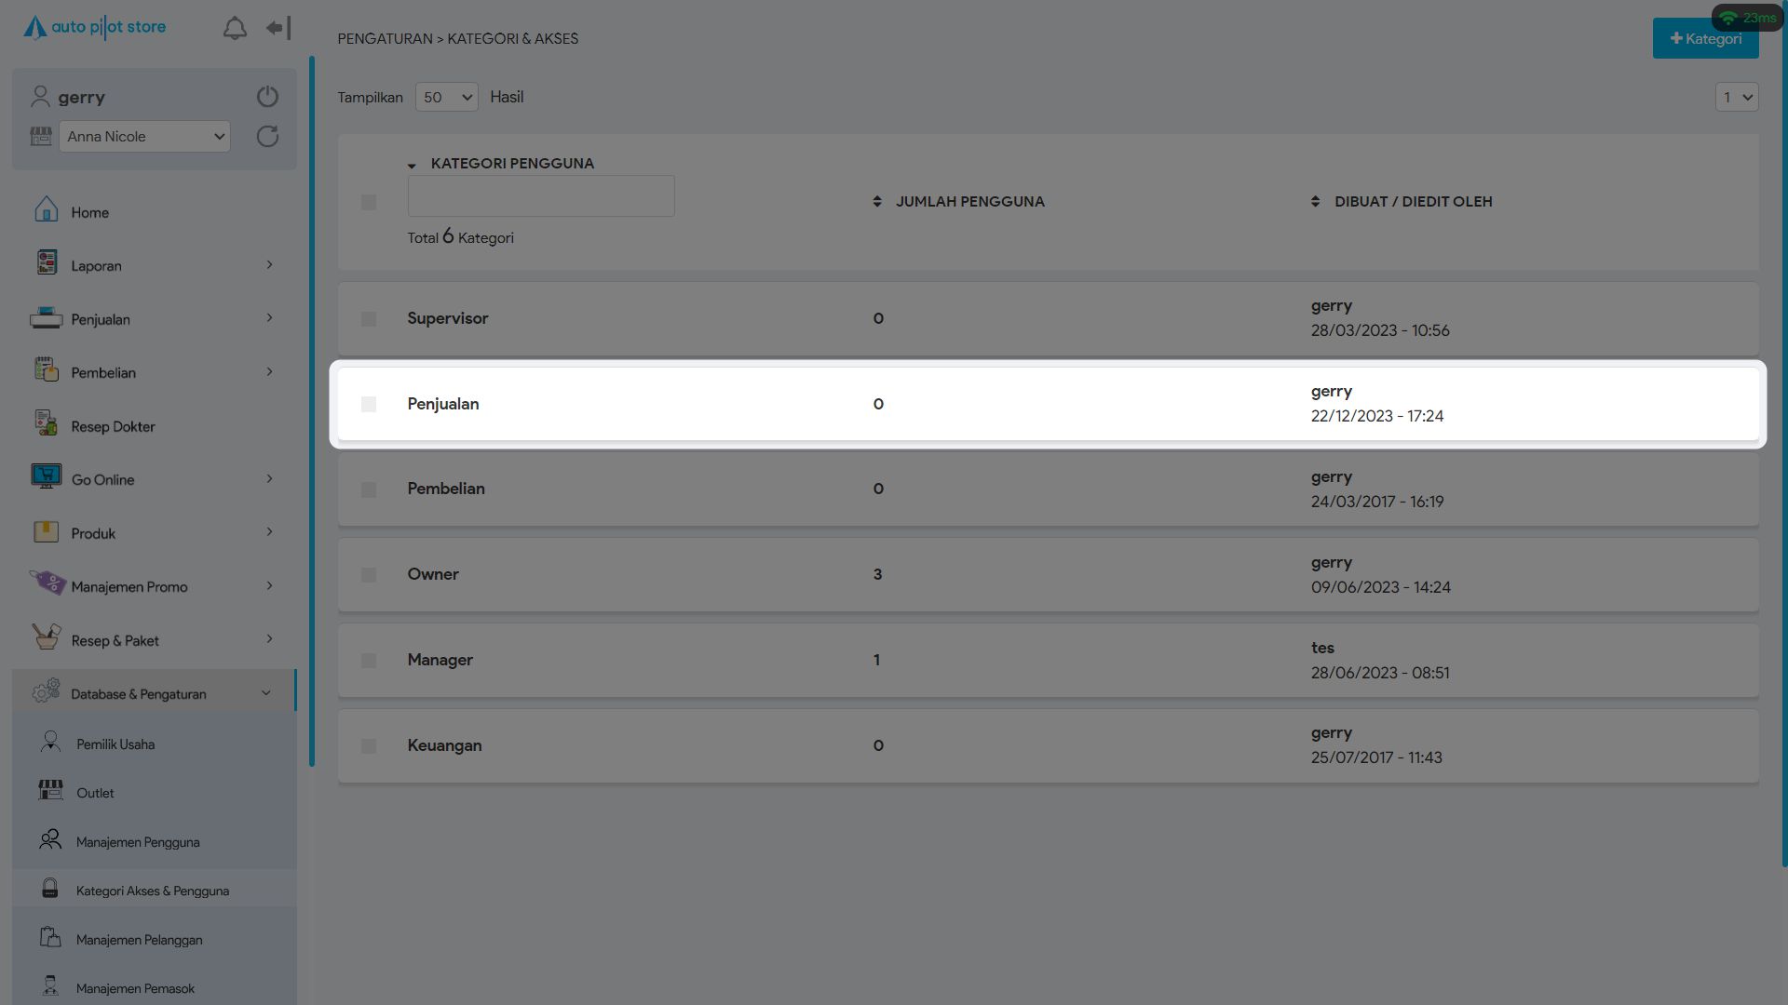Click the Home house icon

[x=46, y=210]
